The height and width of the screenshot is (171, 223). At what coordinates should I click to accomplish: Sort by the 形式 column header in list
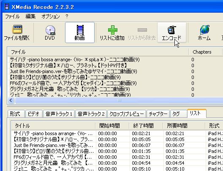(214, 126)
